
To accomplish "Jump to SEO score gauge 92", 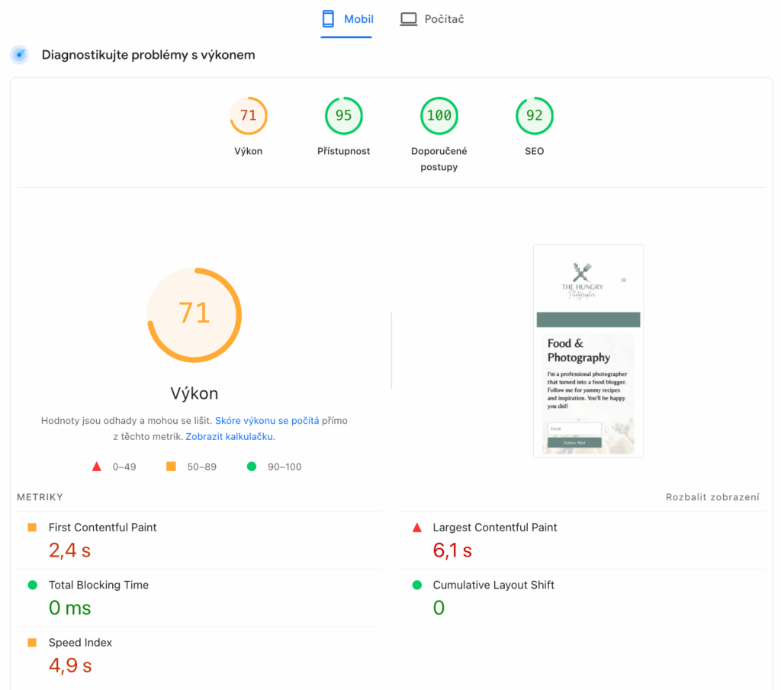I will [x=535, y=116].
